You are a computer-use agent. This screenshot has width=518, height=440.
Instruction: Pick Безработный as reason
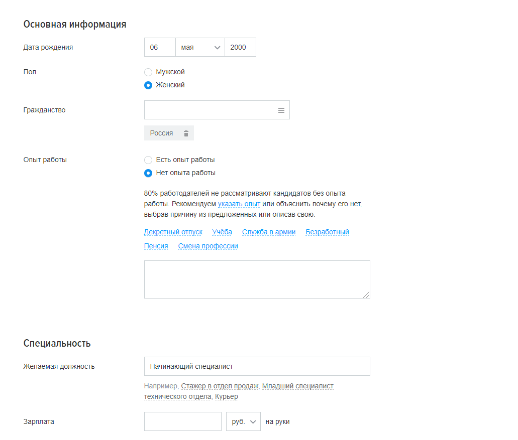(327, 232)
